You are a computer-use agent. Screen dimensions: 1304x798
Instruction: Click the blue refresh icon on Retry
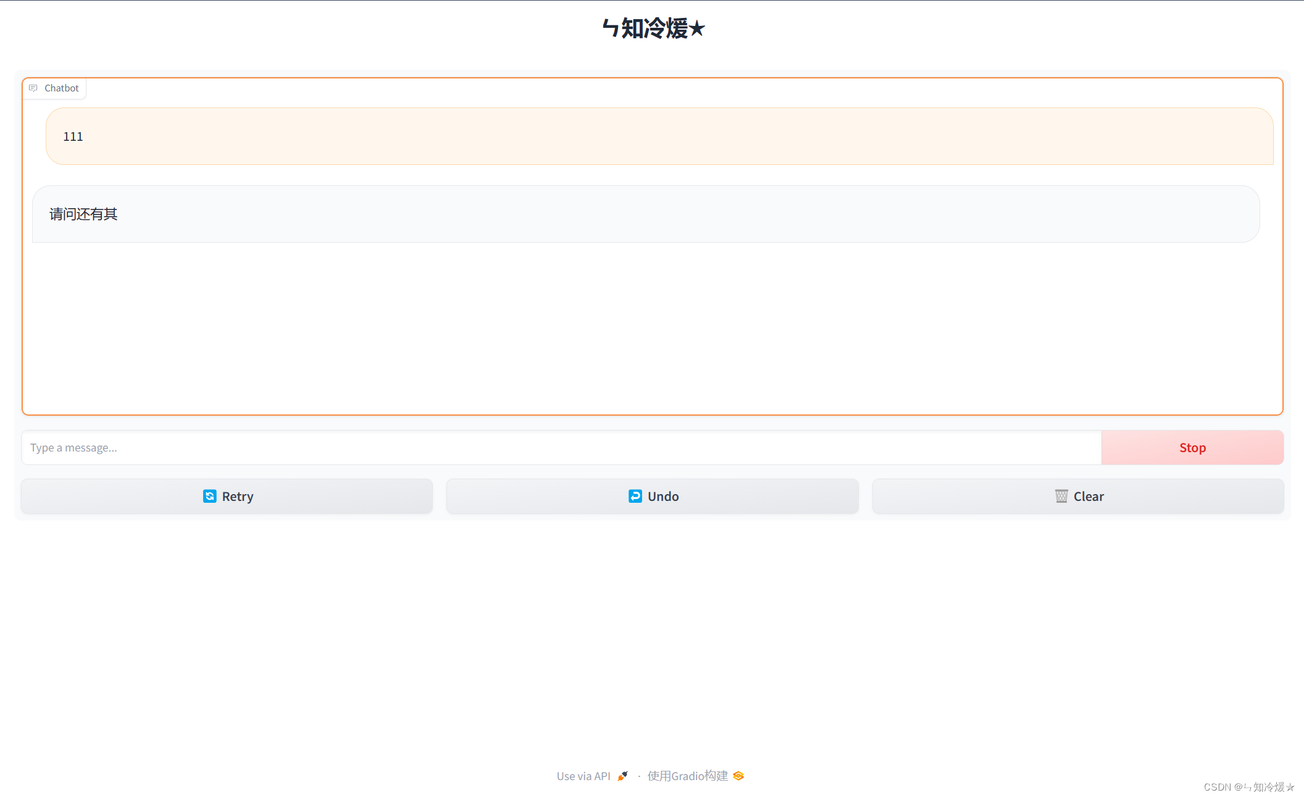[210, 497]
